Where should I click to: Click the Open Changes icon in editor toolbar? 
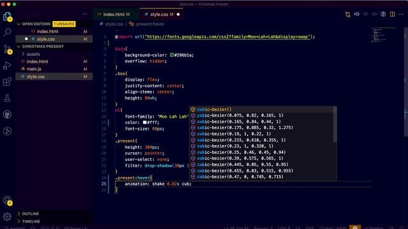click(347, 14)
